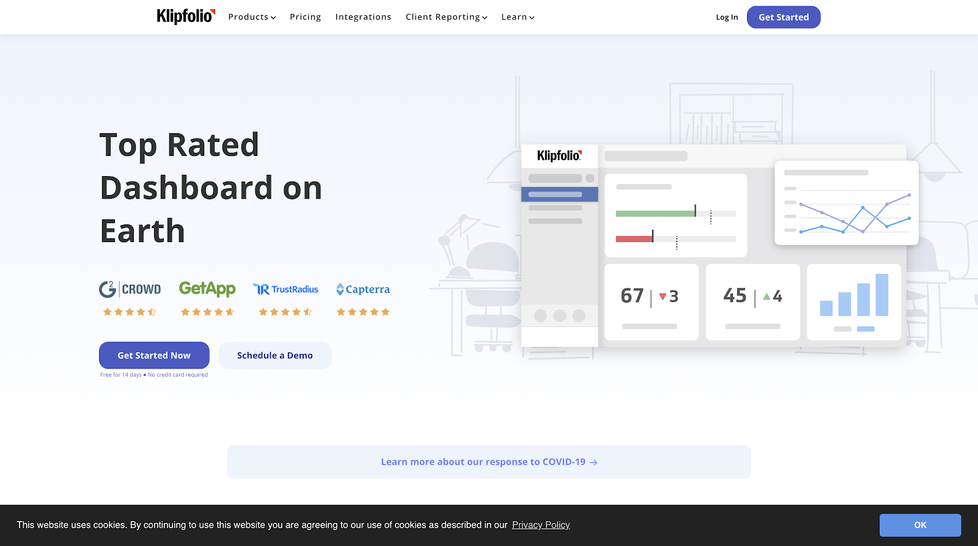Click the G2 Crowd star rating
978x546 pixels.
(x=130, y=312)
